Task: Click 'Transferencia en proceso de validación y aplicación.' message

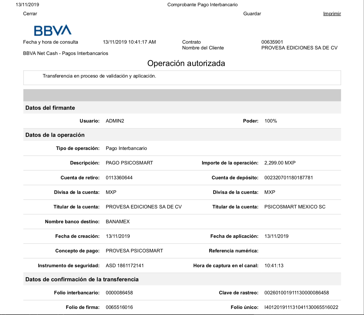Action: (x=99, y=76)
